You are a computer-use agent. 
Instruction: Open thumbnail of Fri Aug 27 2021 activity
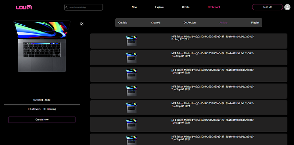(x=132, y=41)
